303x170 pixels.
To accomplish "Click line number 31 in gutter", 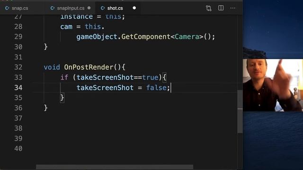I will click(18, 57).
